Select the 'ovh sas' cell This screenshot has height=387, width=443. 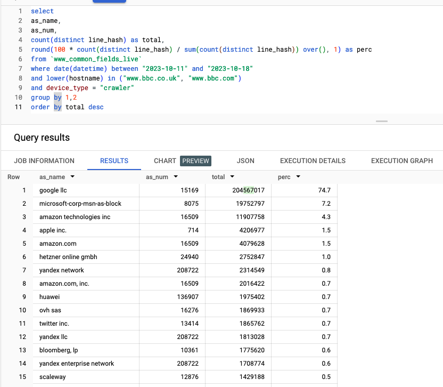[86, 310]
